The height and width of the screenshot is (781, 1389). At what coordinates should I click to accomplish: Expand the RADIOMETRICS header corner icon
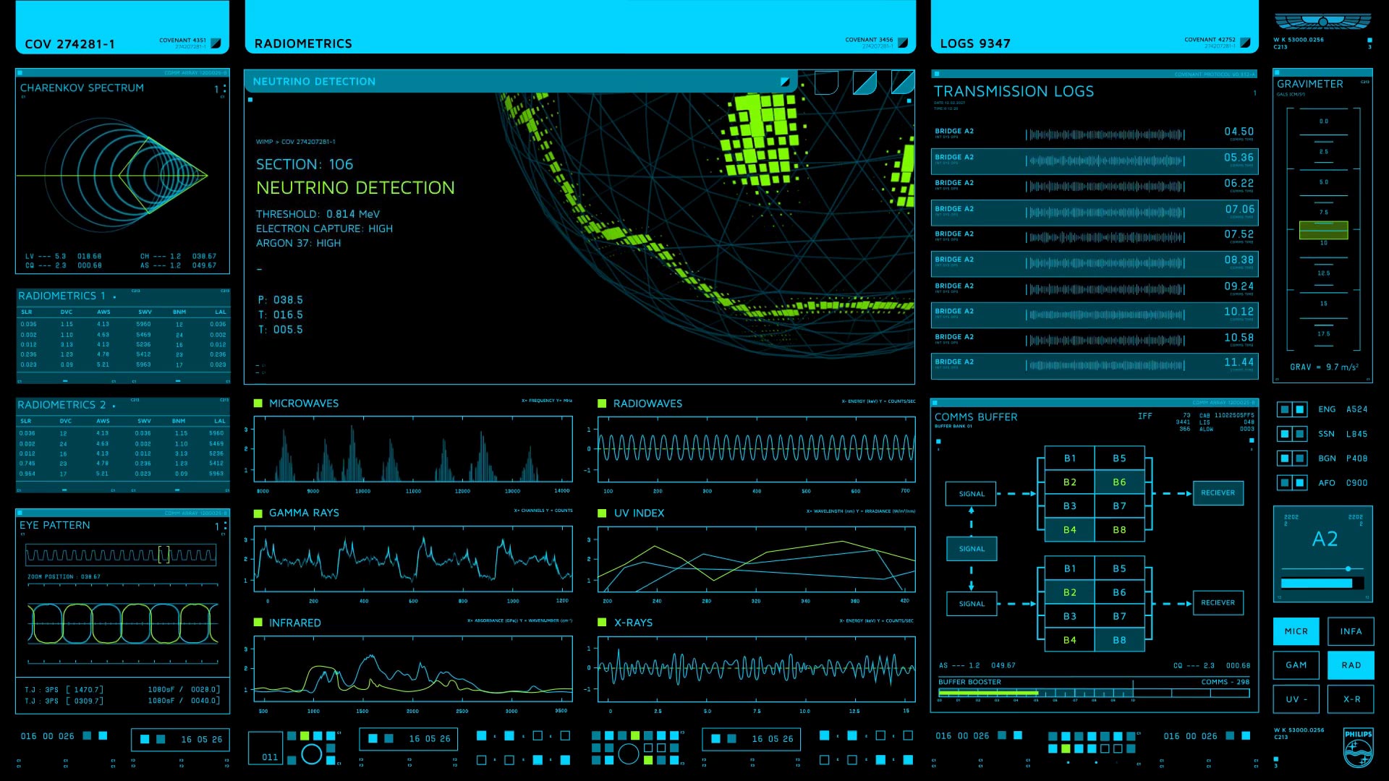[902, 43]
